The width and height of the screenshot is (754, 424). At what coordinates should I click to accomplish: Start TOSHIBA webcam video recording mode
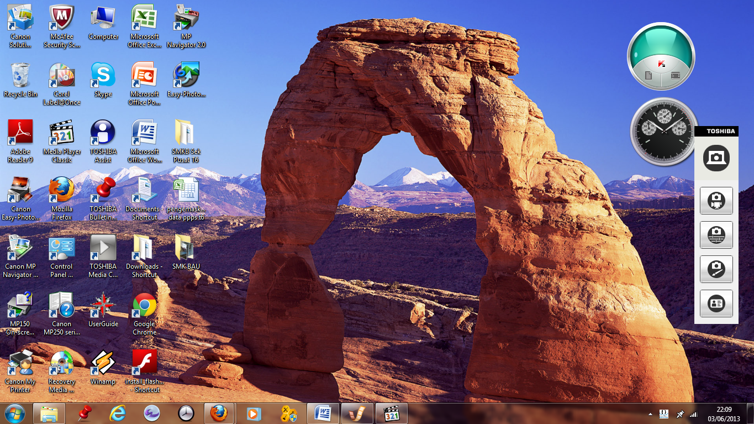click(x=716, y=201)
